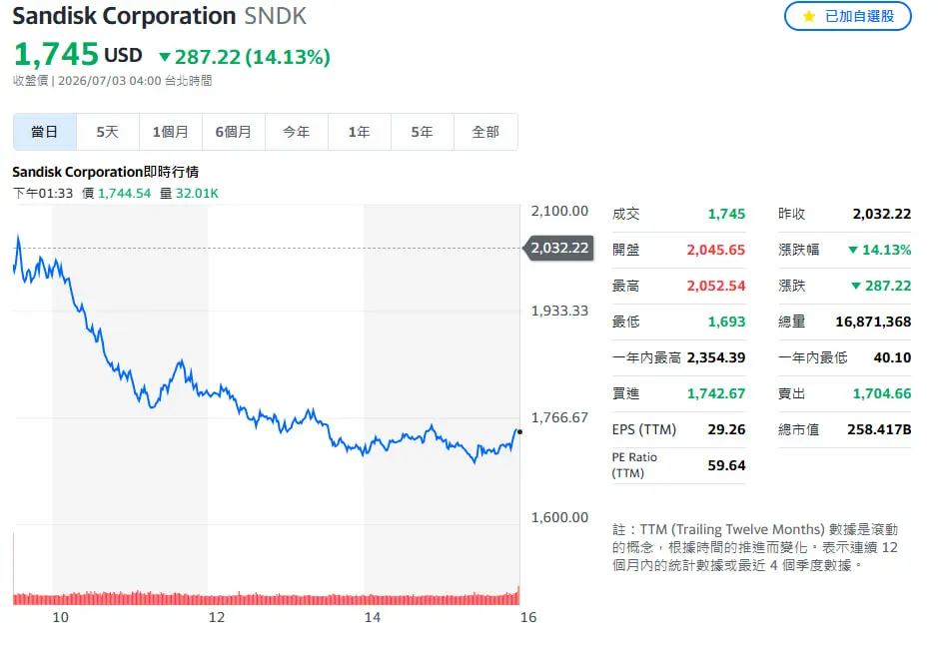938x653 pixels.
Task: Click the 12 o'clock marker on time axis
Action: (x=217, y=617)
